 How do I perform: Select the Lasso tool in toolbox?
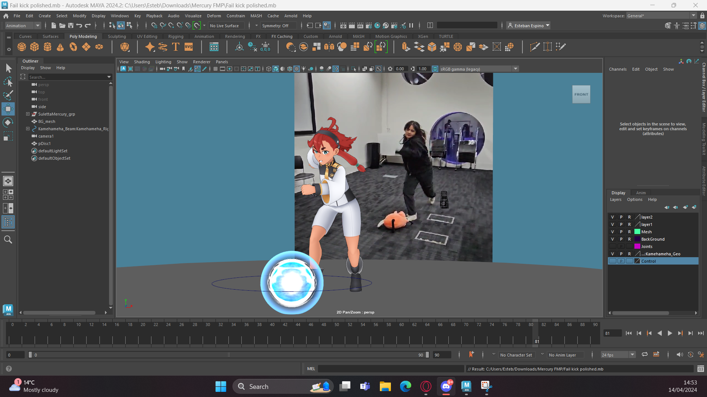point(8,82)
